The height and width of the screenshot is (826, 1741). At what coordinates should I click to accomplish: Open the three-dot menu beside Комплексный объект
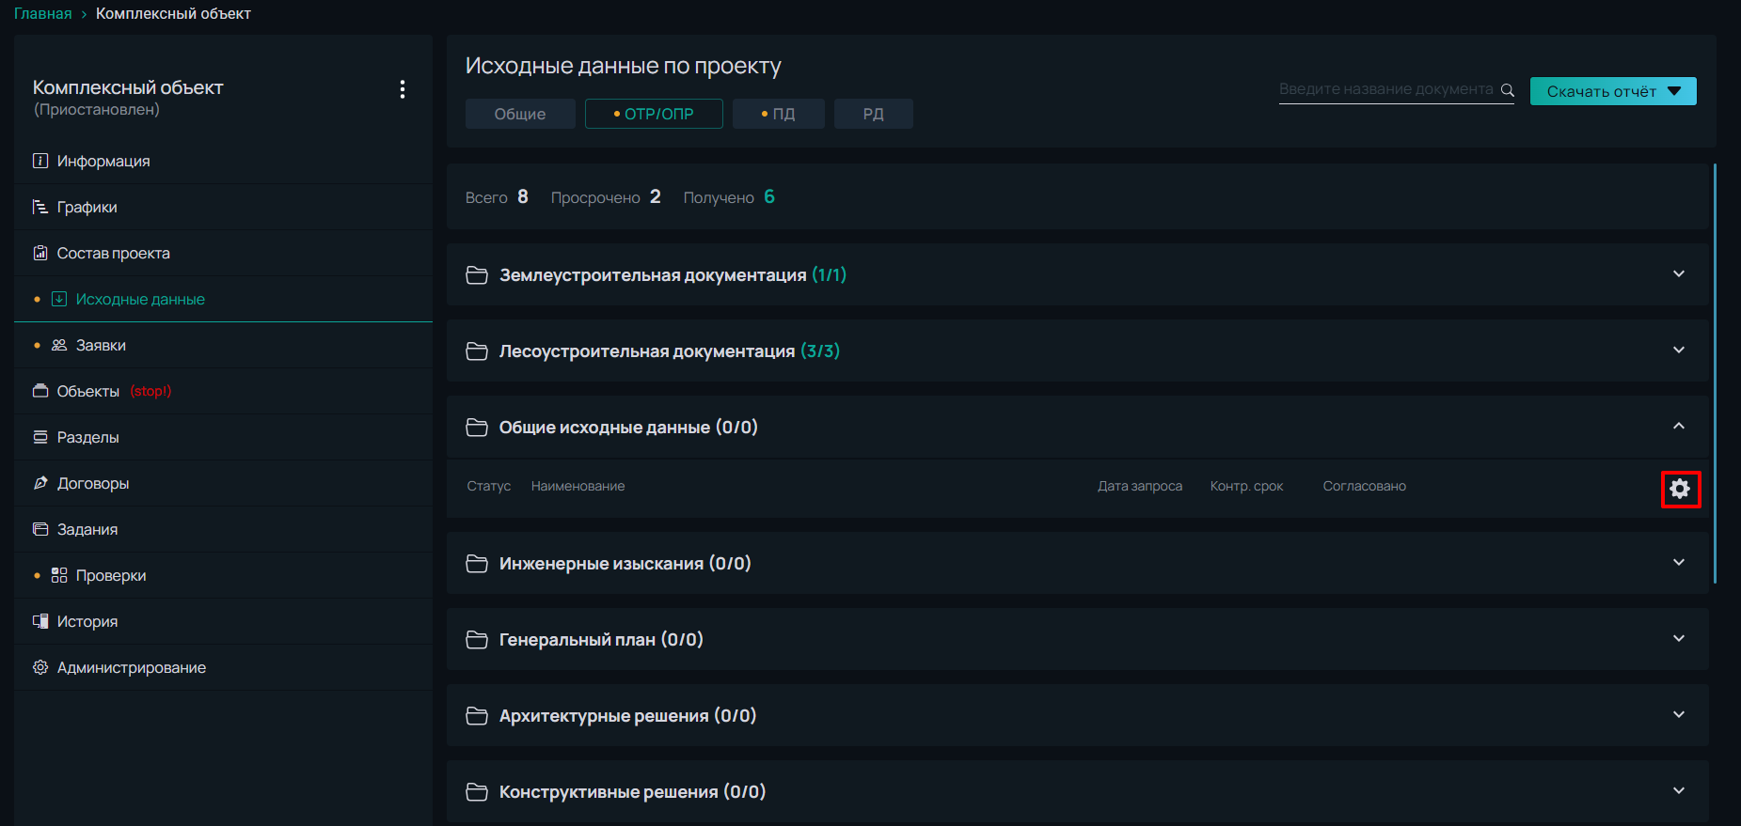[x=403, y=89]
